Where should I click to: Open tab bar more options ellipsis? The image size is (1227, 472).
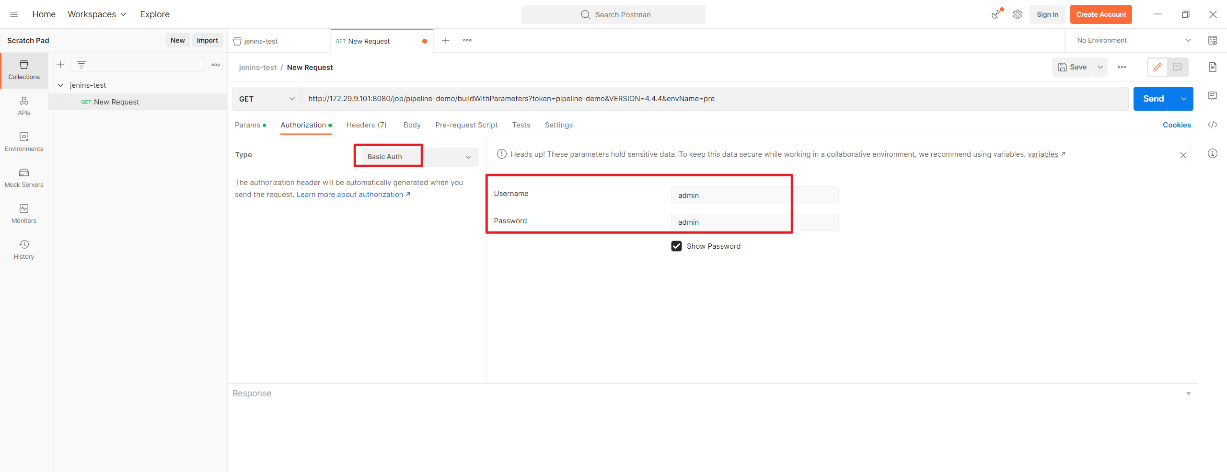(x=467, y=40)
